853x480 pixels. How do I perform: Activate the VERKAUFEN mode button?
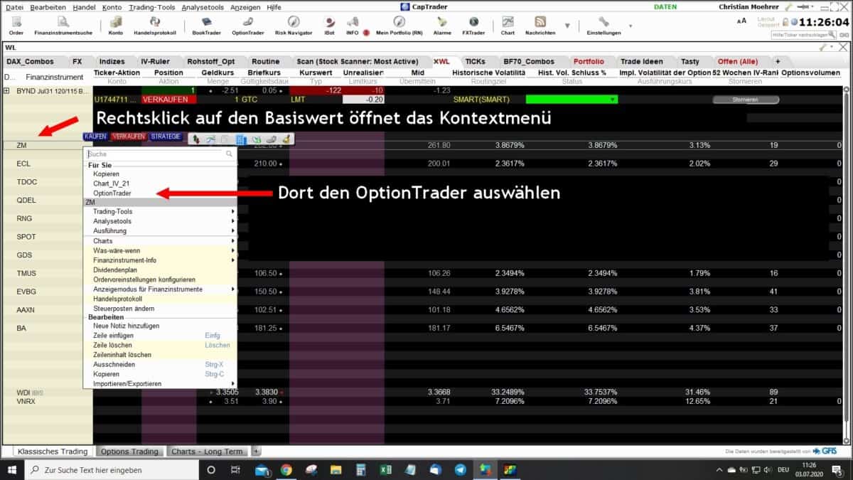click(128, 137)
